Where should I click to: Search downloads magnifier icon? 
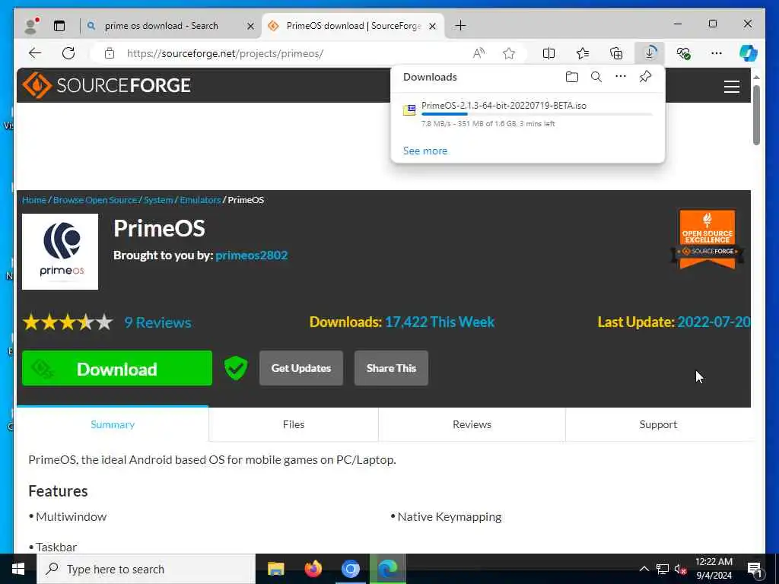point(596,77)
